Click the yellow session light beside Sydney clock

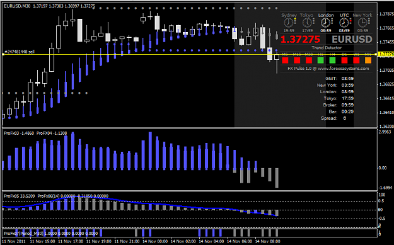[295, 19]
